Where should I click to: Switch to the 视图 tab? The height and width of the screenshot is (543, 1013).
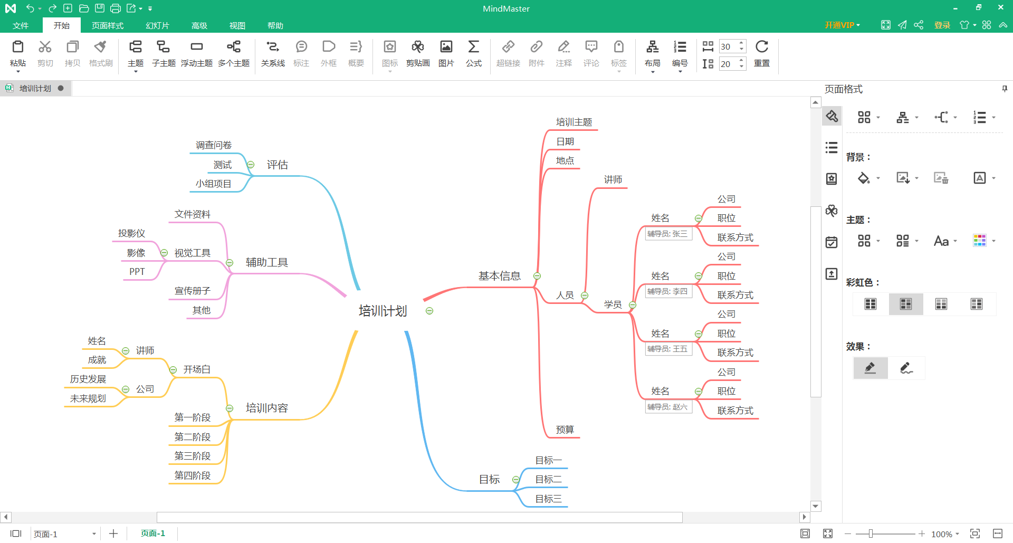point(237,25)
